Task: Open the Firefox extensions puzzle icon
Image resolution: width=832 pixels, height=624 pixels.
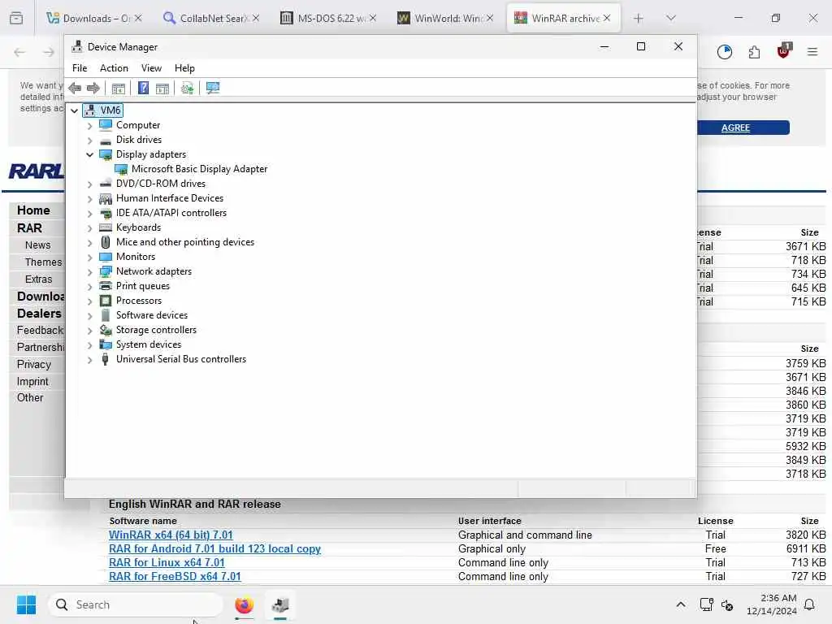Action: coord(754,52)
